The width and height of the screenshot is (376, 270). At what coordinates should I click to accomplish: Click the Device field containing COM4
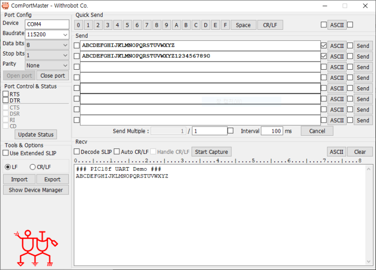pyautogui.click(x=47, y=24)
